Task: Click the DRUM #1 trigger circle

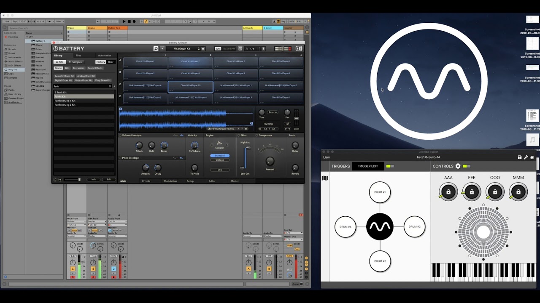Action: (x=380, y=192)
